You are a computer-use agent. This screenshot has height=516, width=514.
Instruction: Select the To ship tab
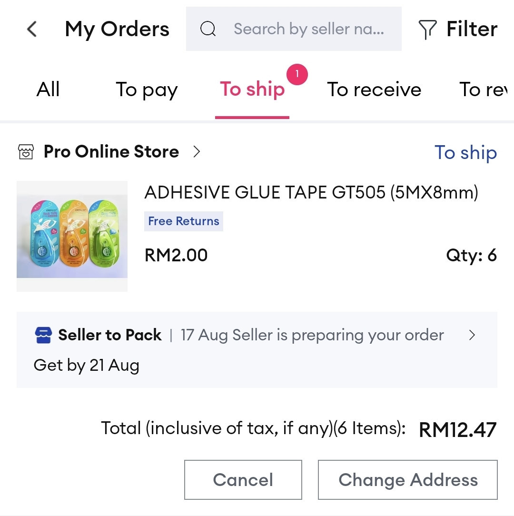point(252,90)
